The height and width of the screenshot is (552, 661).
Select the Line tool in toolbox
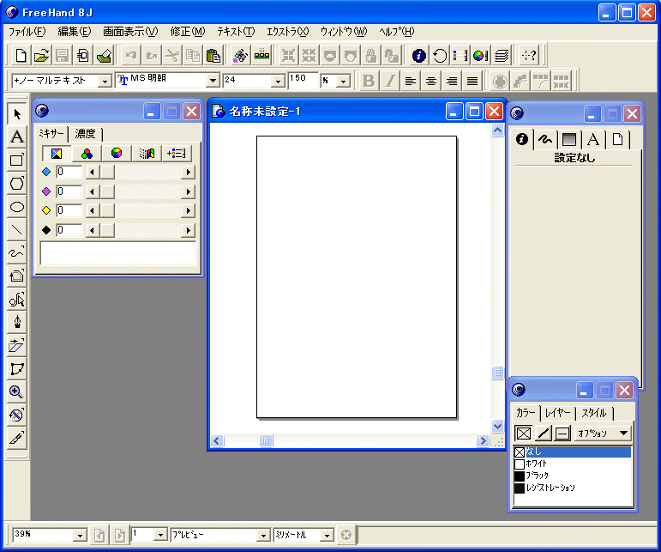click(16, 229)
